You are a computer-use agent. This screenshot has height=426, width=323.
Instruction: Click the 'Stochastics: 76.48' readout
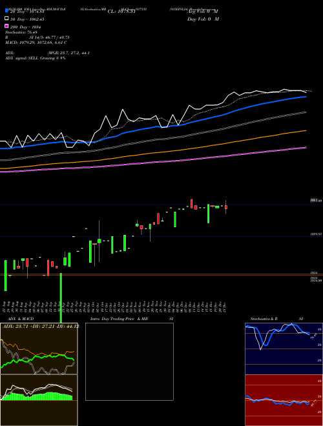click(x=21, y=32)
